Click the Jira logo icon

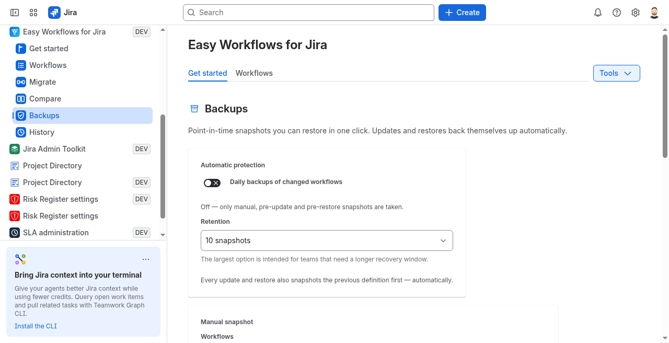(54, 13)
